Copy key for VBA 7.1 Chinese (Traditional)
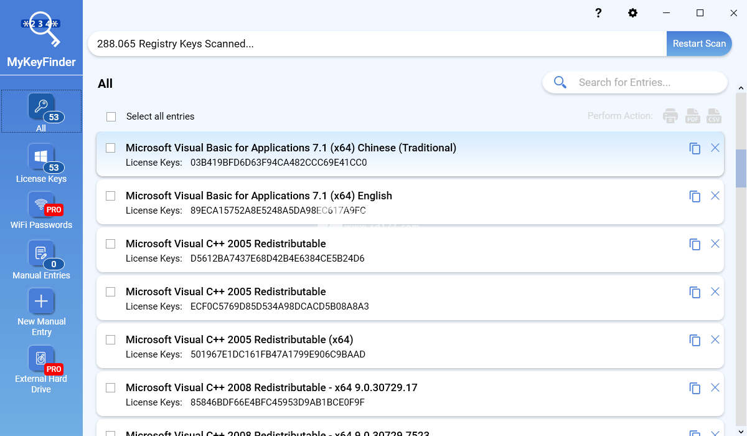 pos(695,148)
